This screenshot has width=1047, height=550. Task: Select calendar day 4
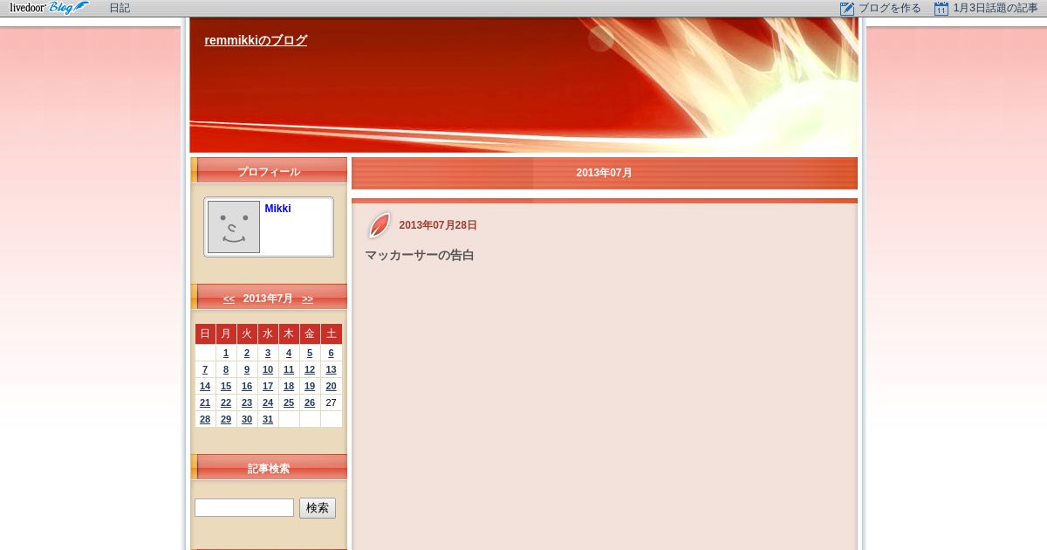[x=289, y=353]
